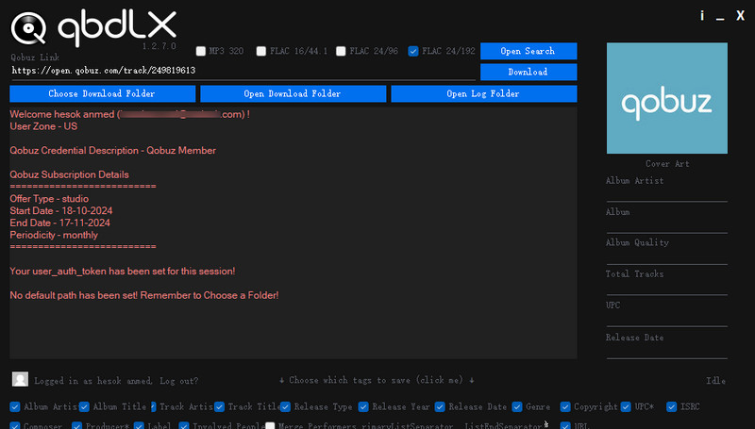Toggle Genre tag checkbox
755x429 pixels.
(x=517, y=407)
